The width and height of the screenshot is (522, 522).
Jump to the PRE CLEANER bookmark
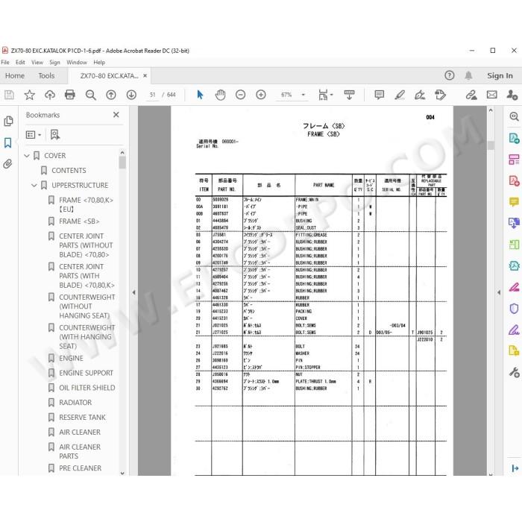point(81,468)
